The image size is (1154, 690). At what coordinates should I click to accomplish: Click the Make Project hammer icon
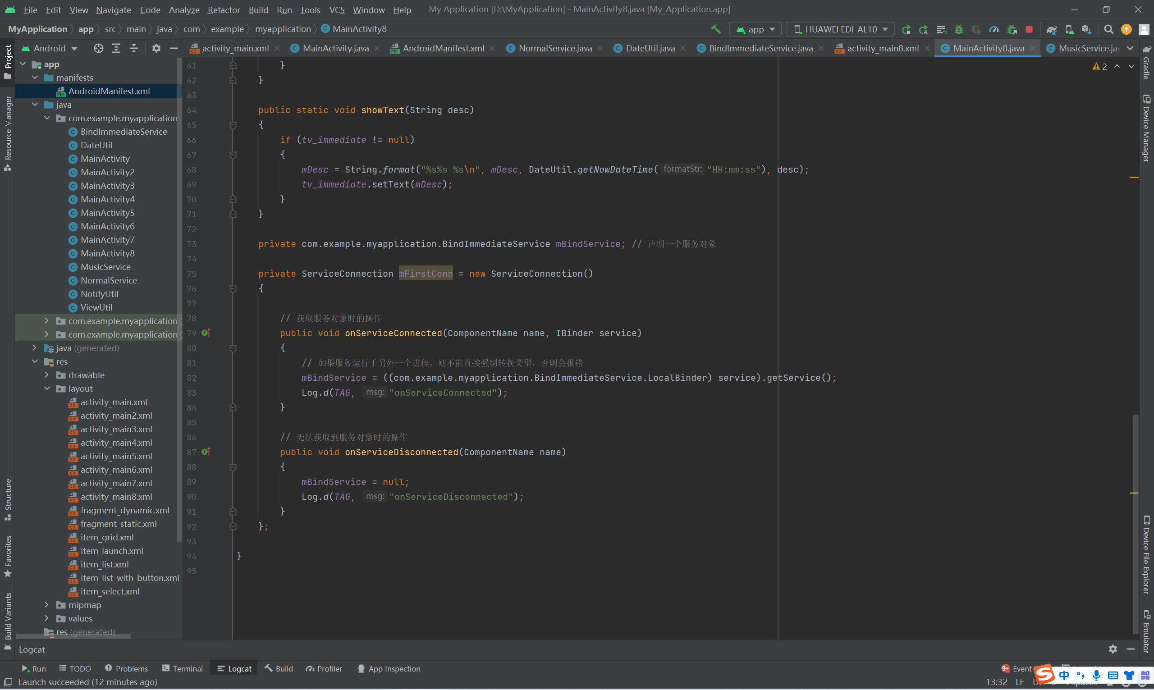point(715,29)
